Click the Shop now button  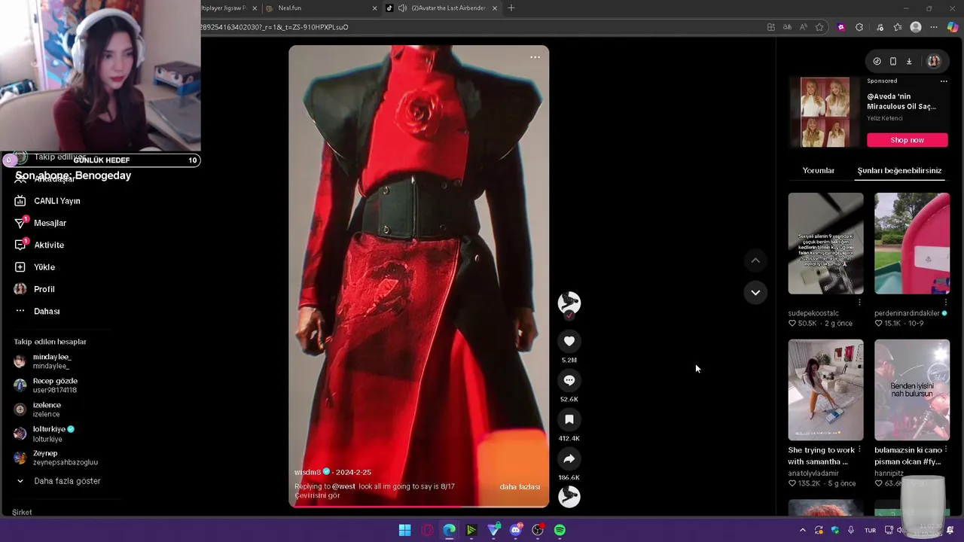pos(907,140)
